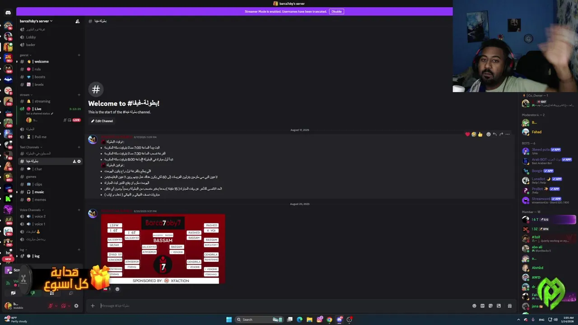Open add reaction picker on message
Image resolution: width=578 pixels, height=325 pixels.
tap(489, 134)
